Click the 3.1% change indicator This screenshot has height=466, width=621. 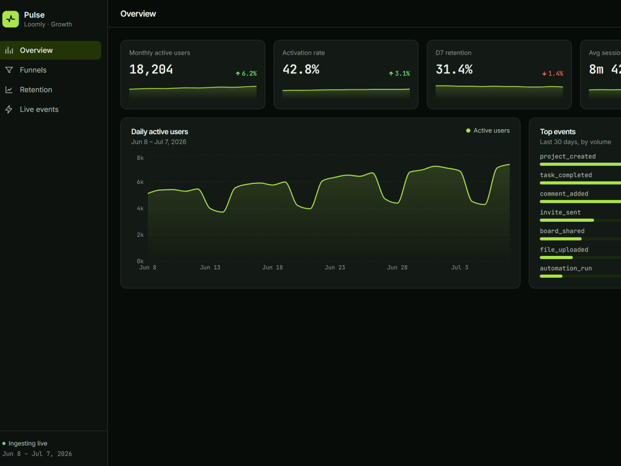(399, 74)
